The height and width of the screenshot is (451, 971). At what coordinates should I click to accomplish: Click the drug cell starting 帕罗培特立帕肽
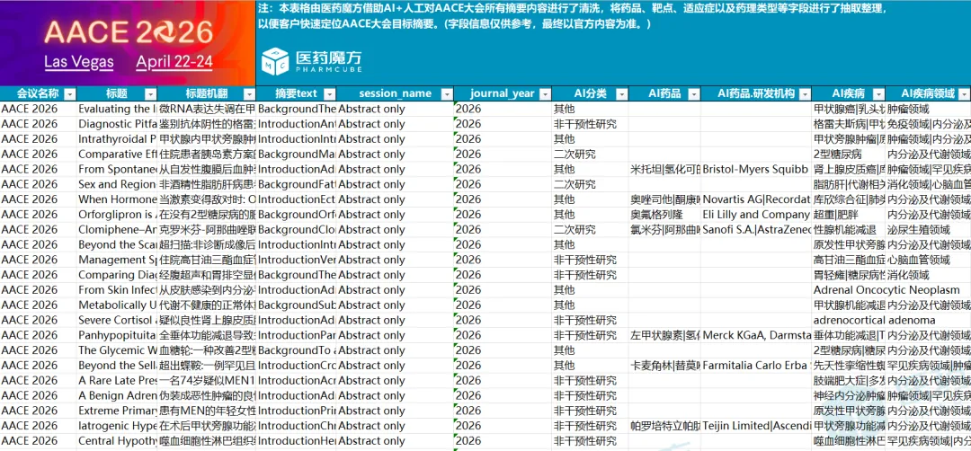664,426
